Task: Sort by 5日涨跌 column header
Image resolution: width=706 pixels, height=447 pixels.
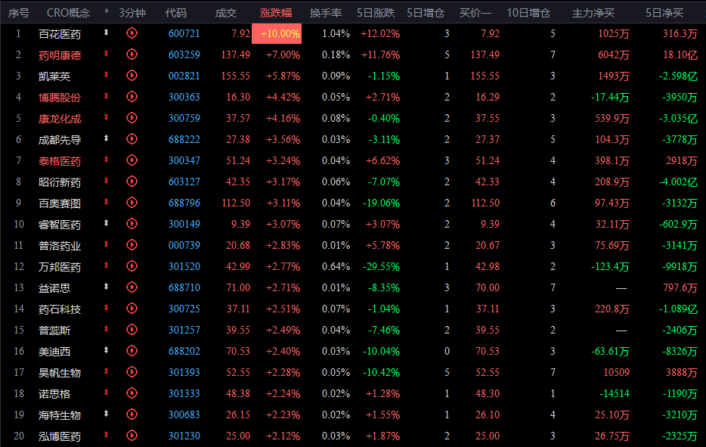Action: [x=376, y=13]
